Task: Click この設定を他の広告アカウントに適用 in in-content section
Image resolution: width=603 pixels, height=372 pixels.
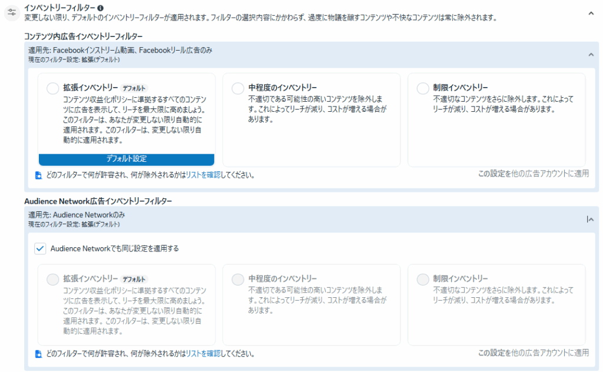Action: (534, 174)
